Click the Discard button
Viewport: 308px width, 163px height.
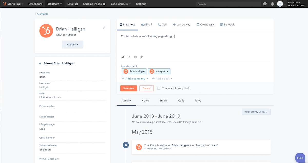click(x=147, y=88)
